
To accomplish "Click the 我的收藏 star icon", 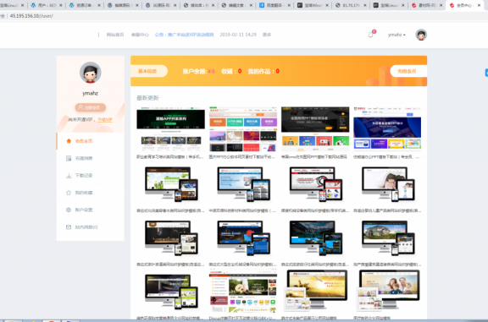I will tap(69, 193).
